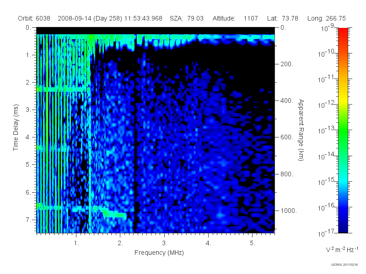This screenshot has height=274, width=366.
Task: Click the '4.' tick on frequency axis
Action: (x=209, y=243)
